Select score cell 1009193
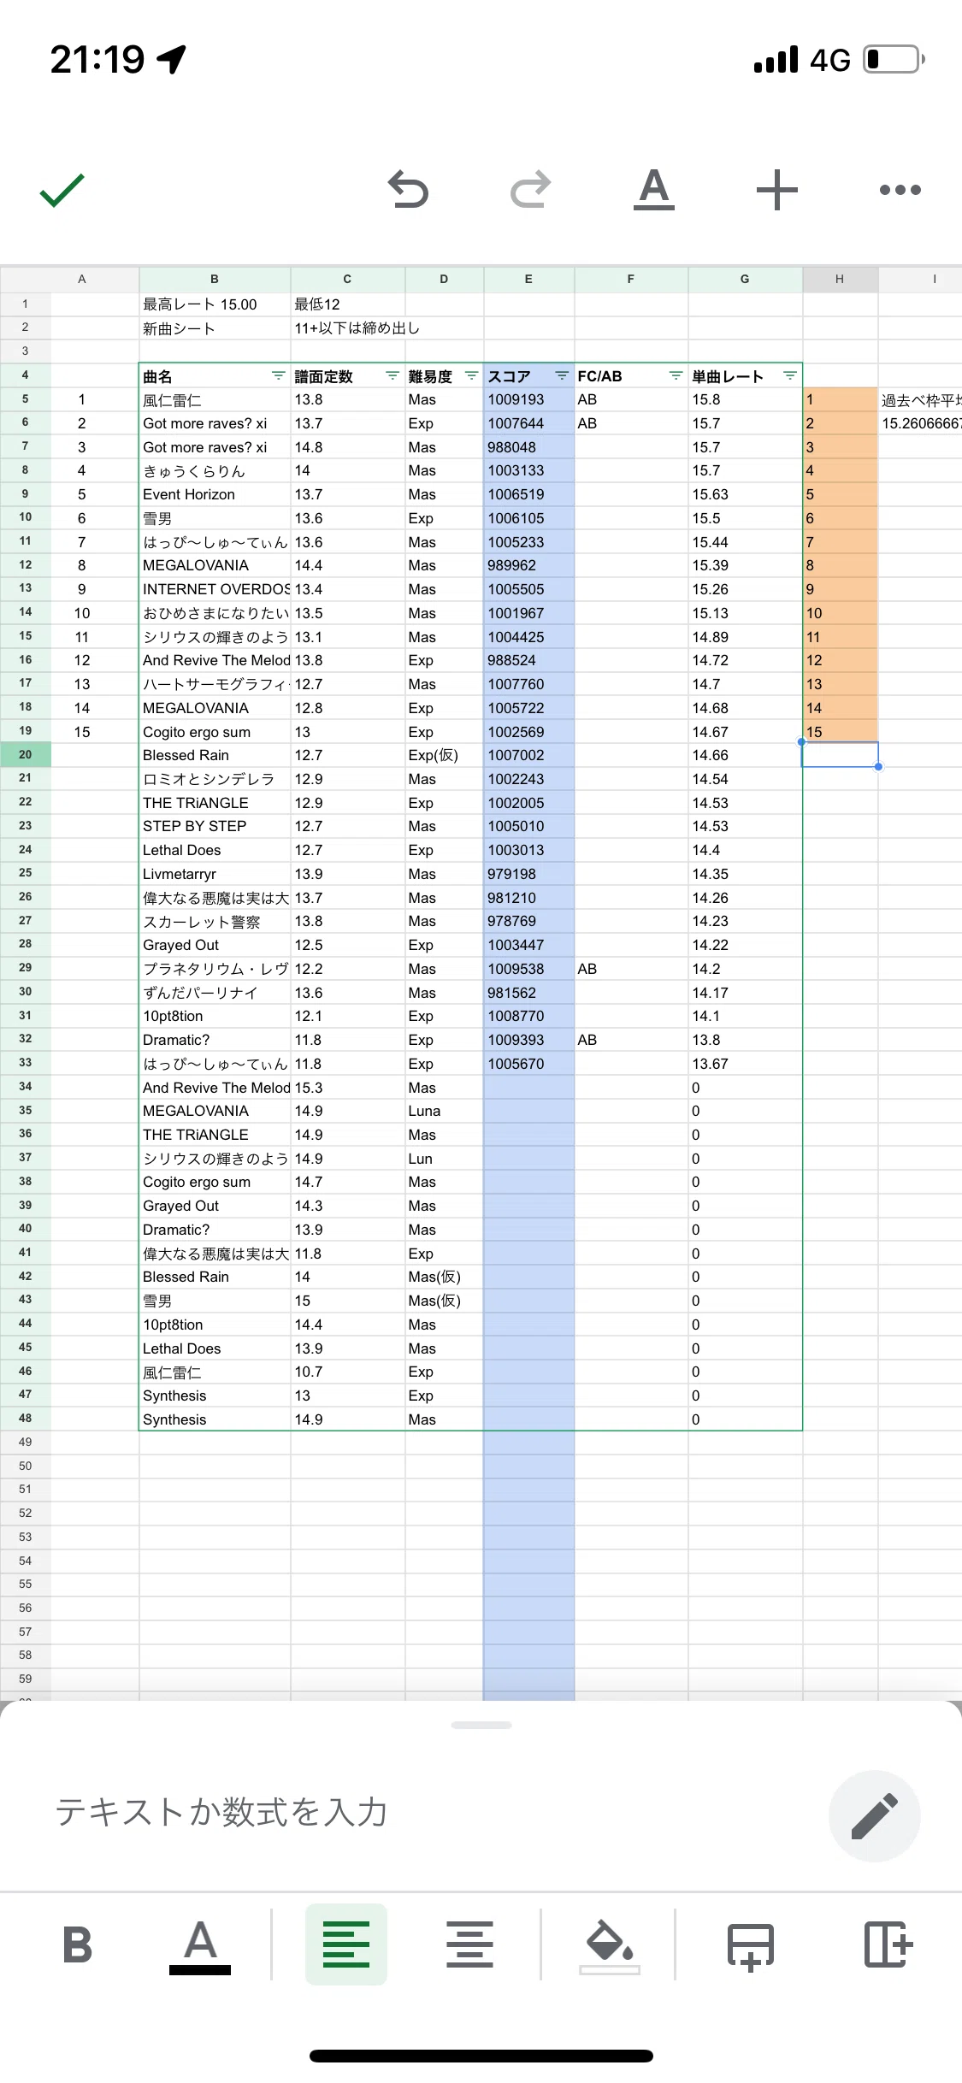Image resolution: width=962 pixels, height=2083 pixels. tap(528, 399)
